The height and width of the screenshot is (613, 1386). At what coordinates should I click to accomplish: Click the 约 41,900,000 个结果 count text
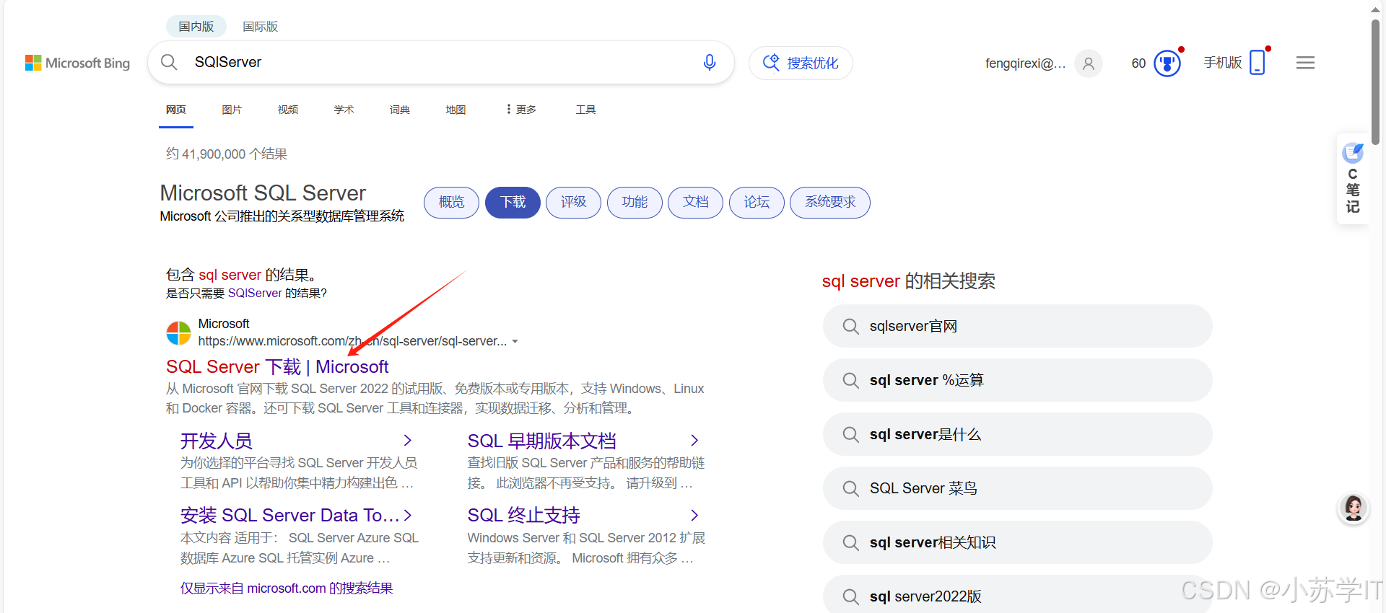pyautogui.click(x=227, y=154)
